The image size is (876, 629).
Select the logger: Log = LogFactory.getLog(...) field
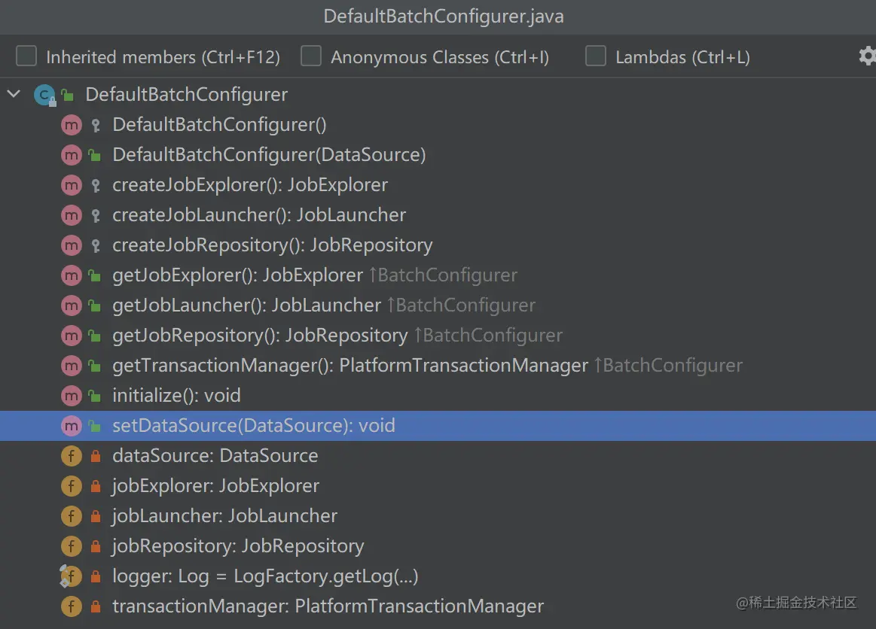point(438,576)
